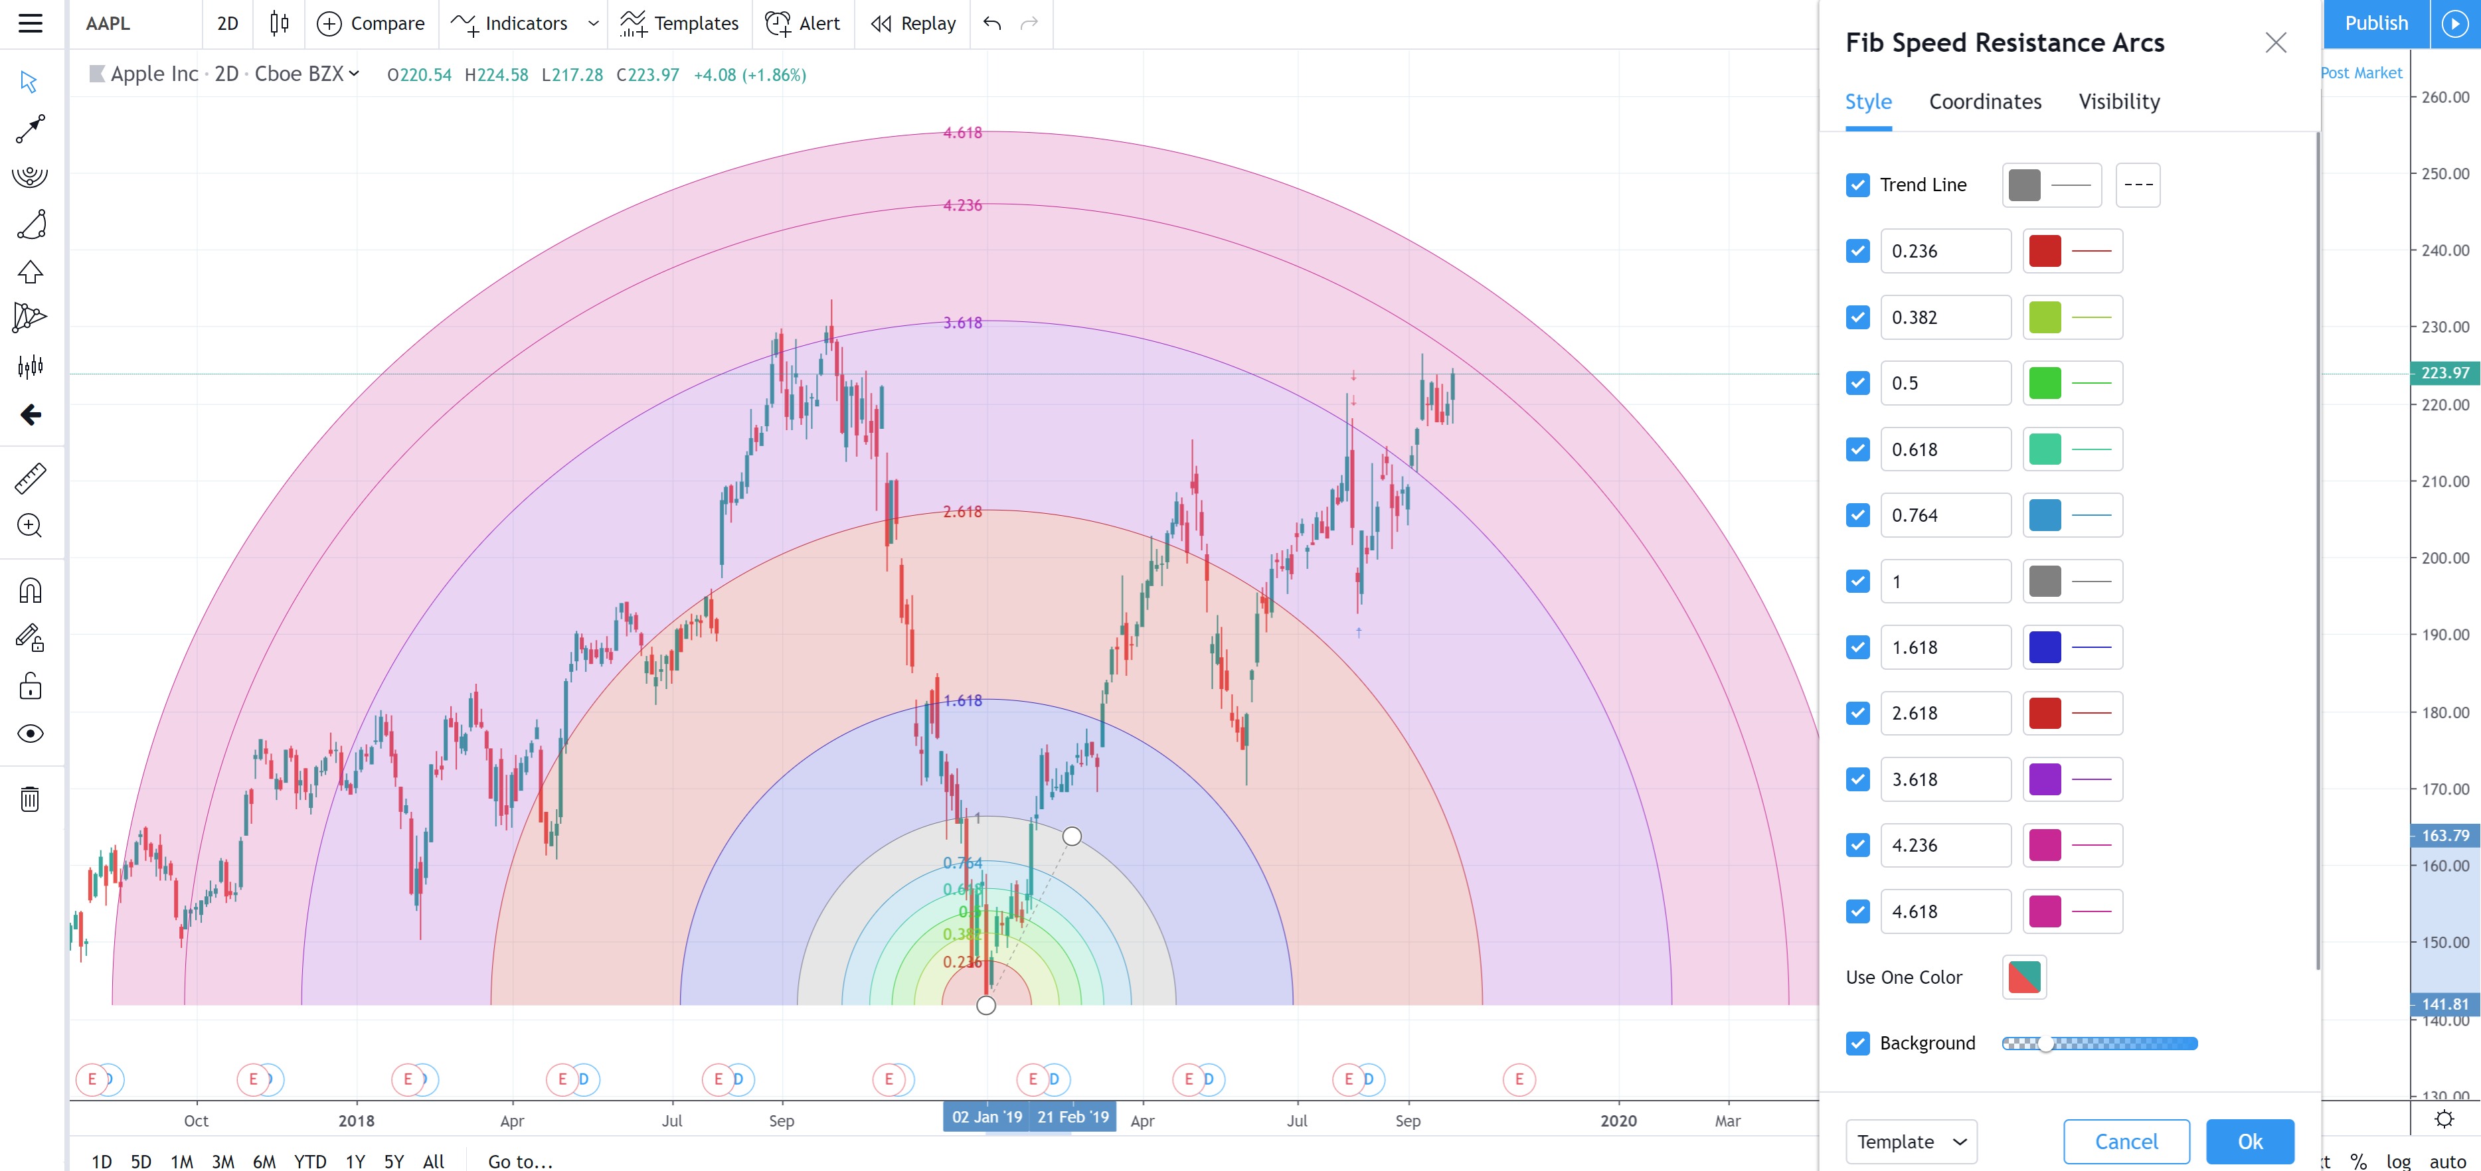
Task: Open the Template dropdown
Action: pos(1911,1141)
